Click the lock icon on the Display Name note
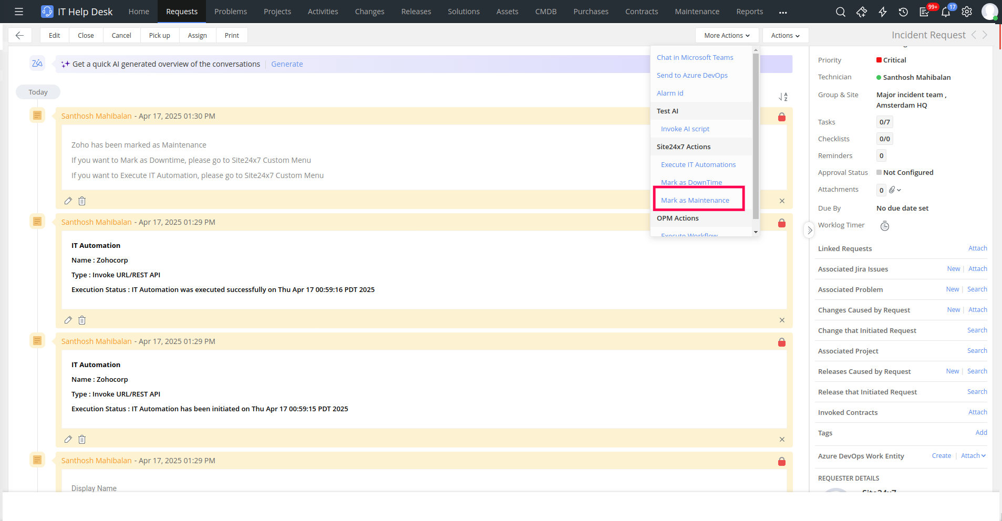Image resolution: width=1002 pixels, height=521 pixels. [782, 461]
